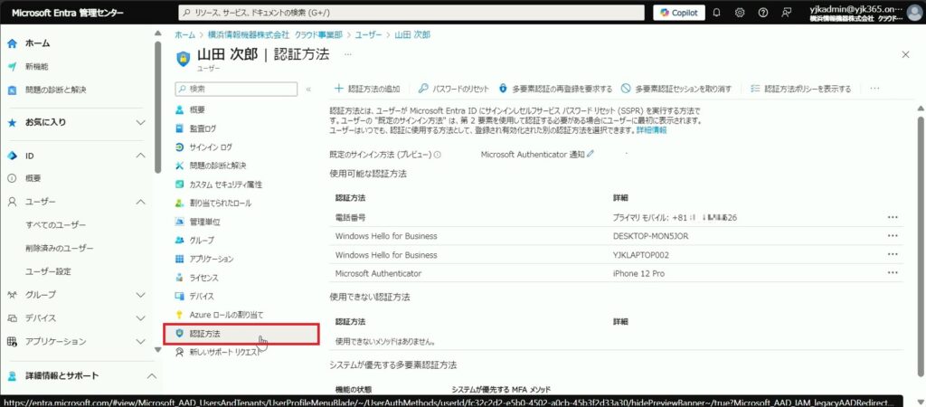Open toolbar overflow ellipsis menu
This screenshot has width=926, height=407.
(874, 90)
